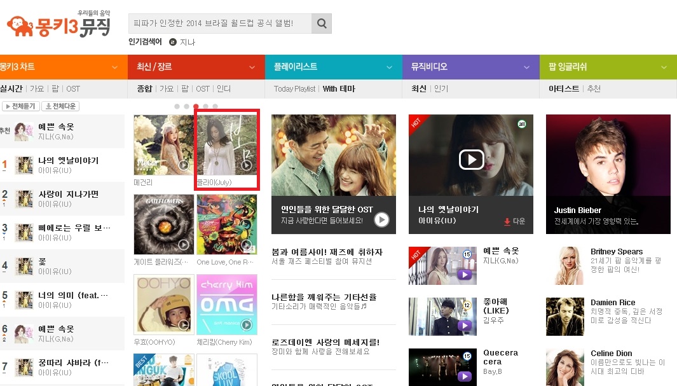Open the Monkey3 Music logo
677x386 pixels.
(x=58, y=25)
